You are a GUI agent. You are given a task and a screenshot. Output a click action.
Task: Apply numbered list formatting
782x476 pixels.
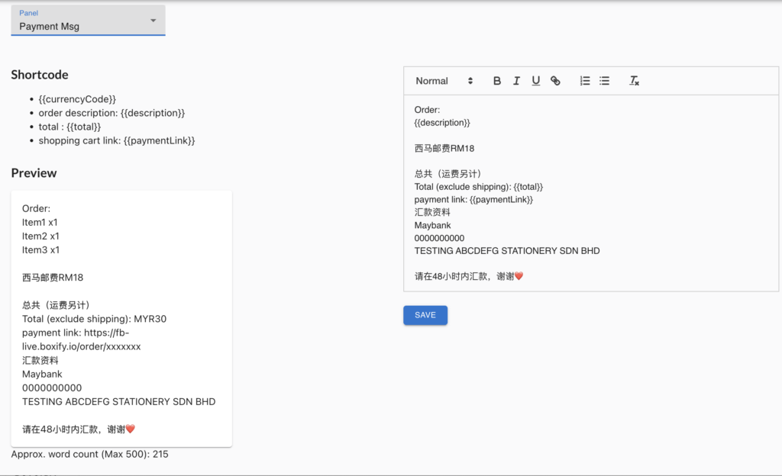click(x=585, y=81)
